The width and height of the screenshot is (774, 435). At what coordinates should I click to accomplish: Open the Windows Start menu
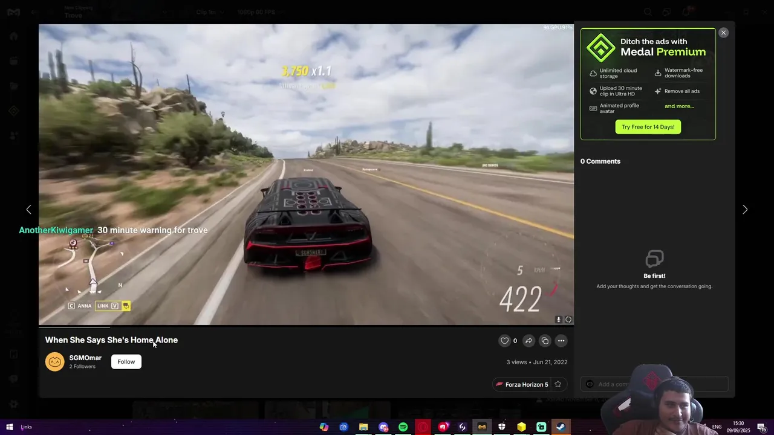coord(9,427)
